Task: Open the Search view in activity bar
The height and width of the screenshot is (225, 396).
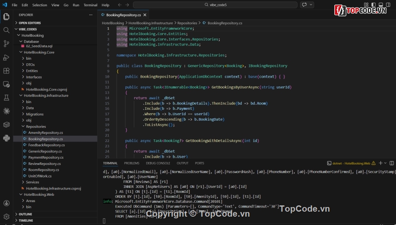Action: pos(6,30)
